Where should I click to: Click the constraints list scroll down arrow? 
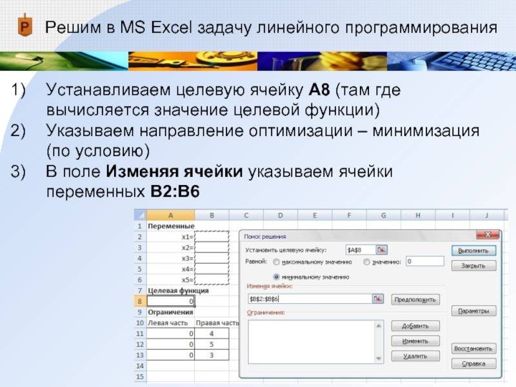pyautogui.click(x=379, y=359)
